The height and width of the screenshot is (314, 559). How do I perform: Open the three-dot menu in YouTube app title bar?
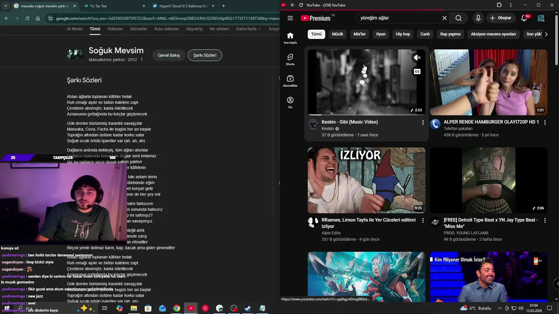[511, 5]
